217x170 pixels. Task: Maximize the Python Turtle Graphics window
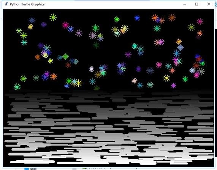click(x=196, y=4)
